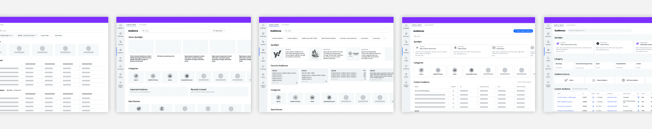Click More Filters button in leftmost mockup
This screenshot has width=652, height=129.
coord(59,35)
